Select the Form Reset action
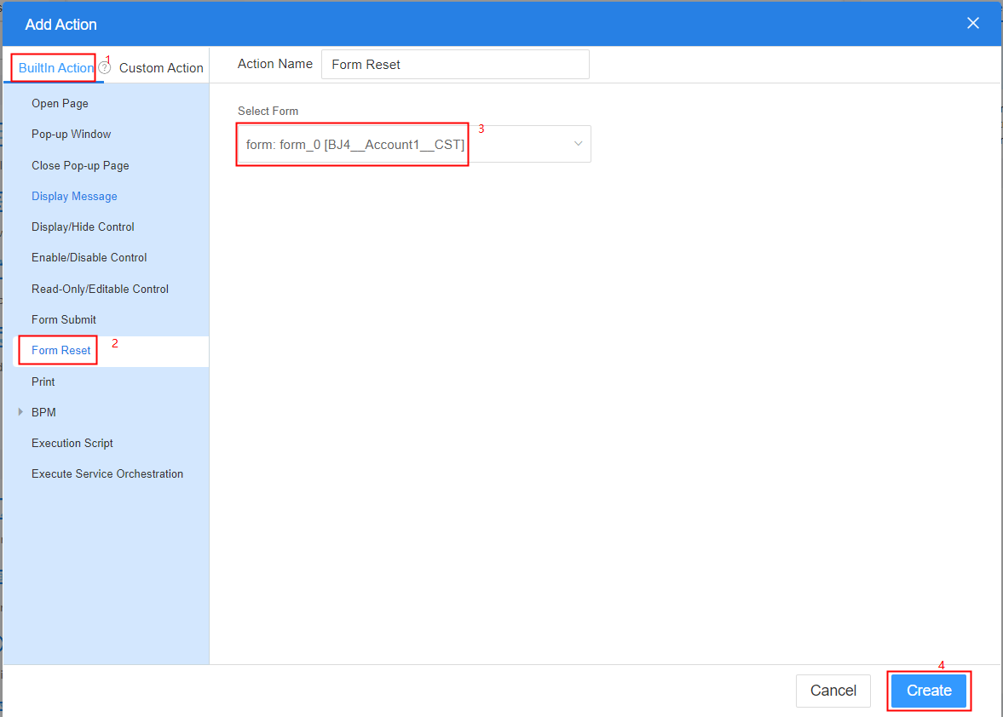This screenshot has width=1003, height=717. tap(61, 350)
